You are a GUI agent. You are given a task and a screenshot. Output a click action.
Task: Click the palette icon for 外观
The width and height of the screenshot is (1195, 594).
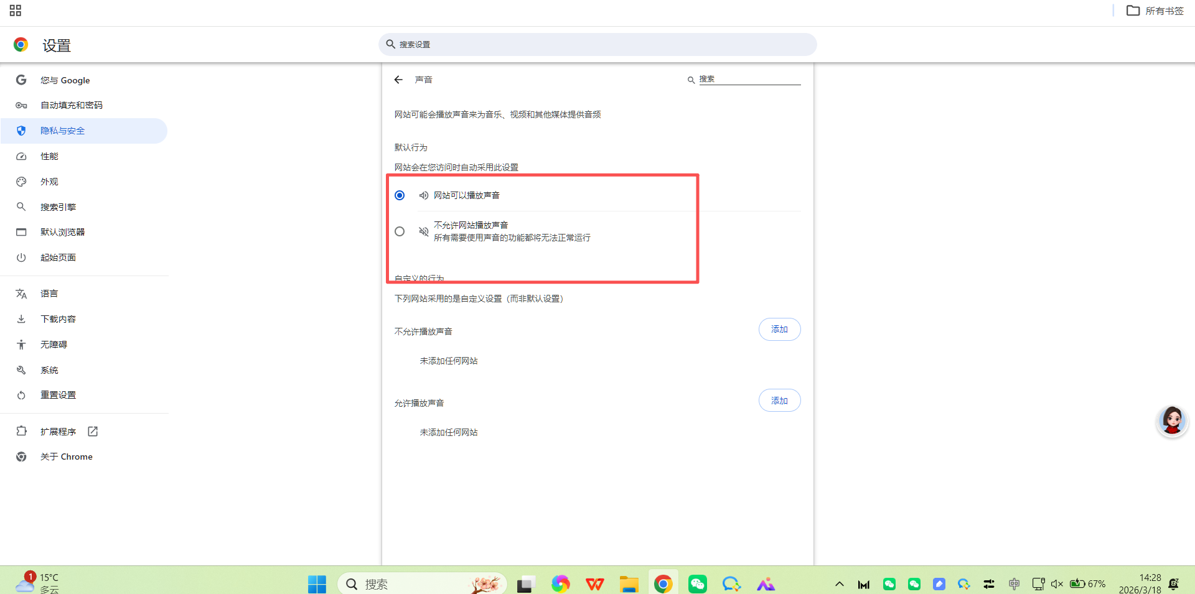[x=21, y=182]
